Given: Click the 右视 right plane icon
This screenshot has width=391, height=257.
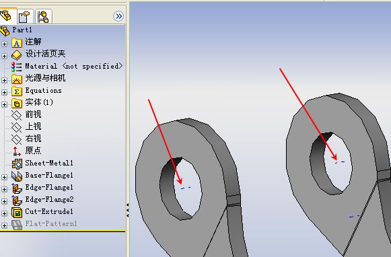Looking at the screenshot, I should click(x=17, y=139).
